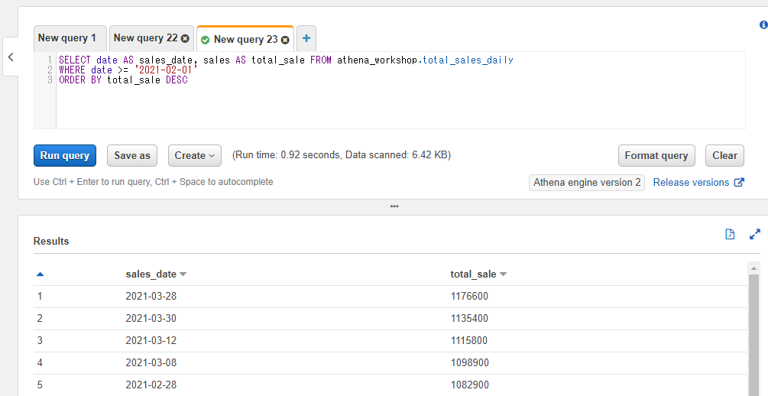Click the Athena engine version 2 badge
Screen dimensions: 768x396
tap(587, 182)
